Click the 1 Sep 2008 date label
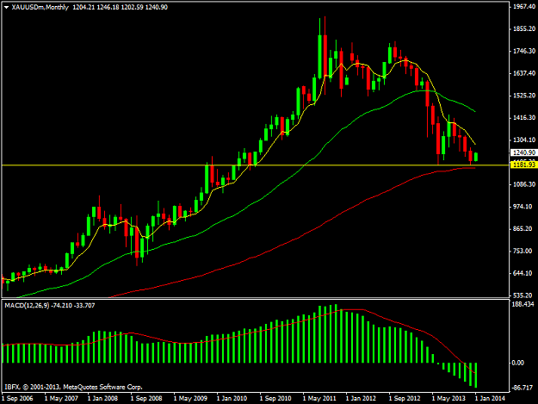 click(146, 399)
